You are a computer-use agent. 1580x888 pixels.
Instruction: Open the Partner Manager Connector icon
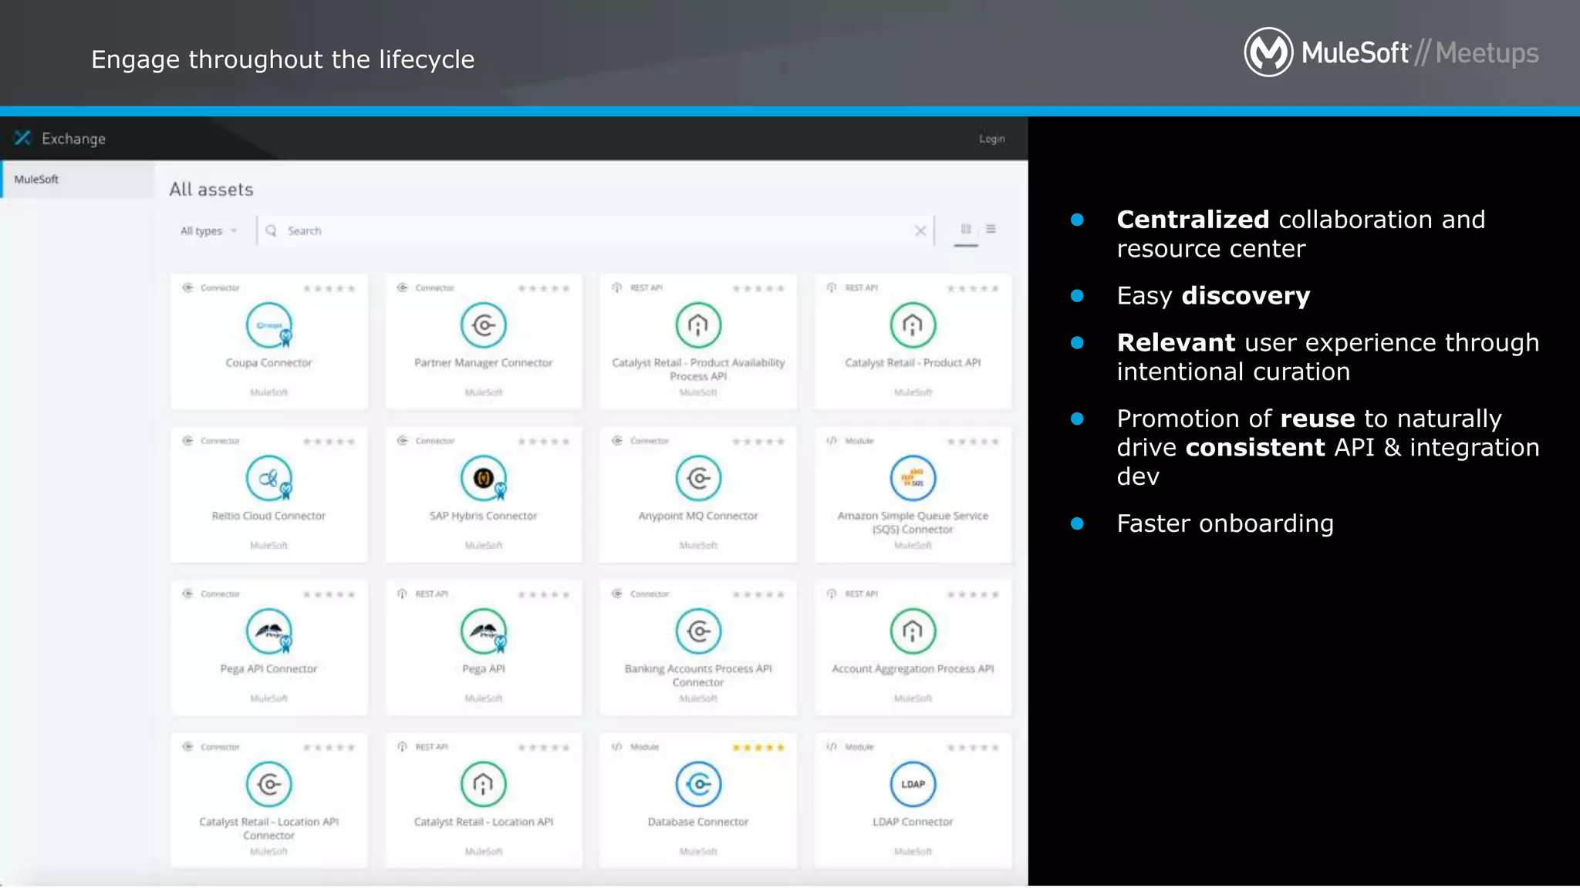[483, 325]
